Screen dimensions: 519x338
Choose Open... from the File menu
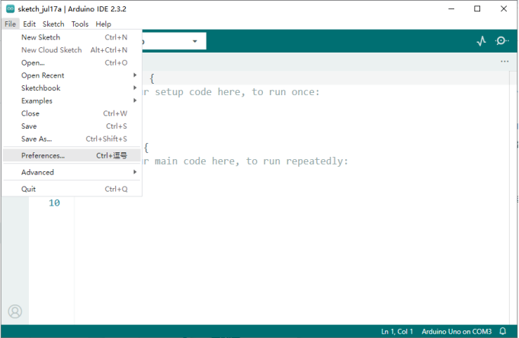click(x=72, y=62)
